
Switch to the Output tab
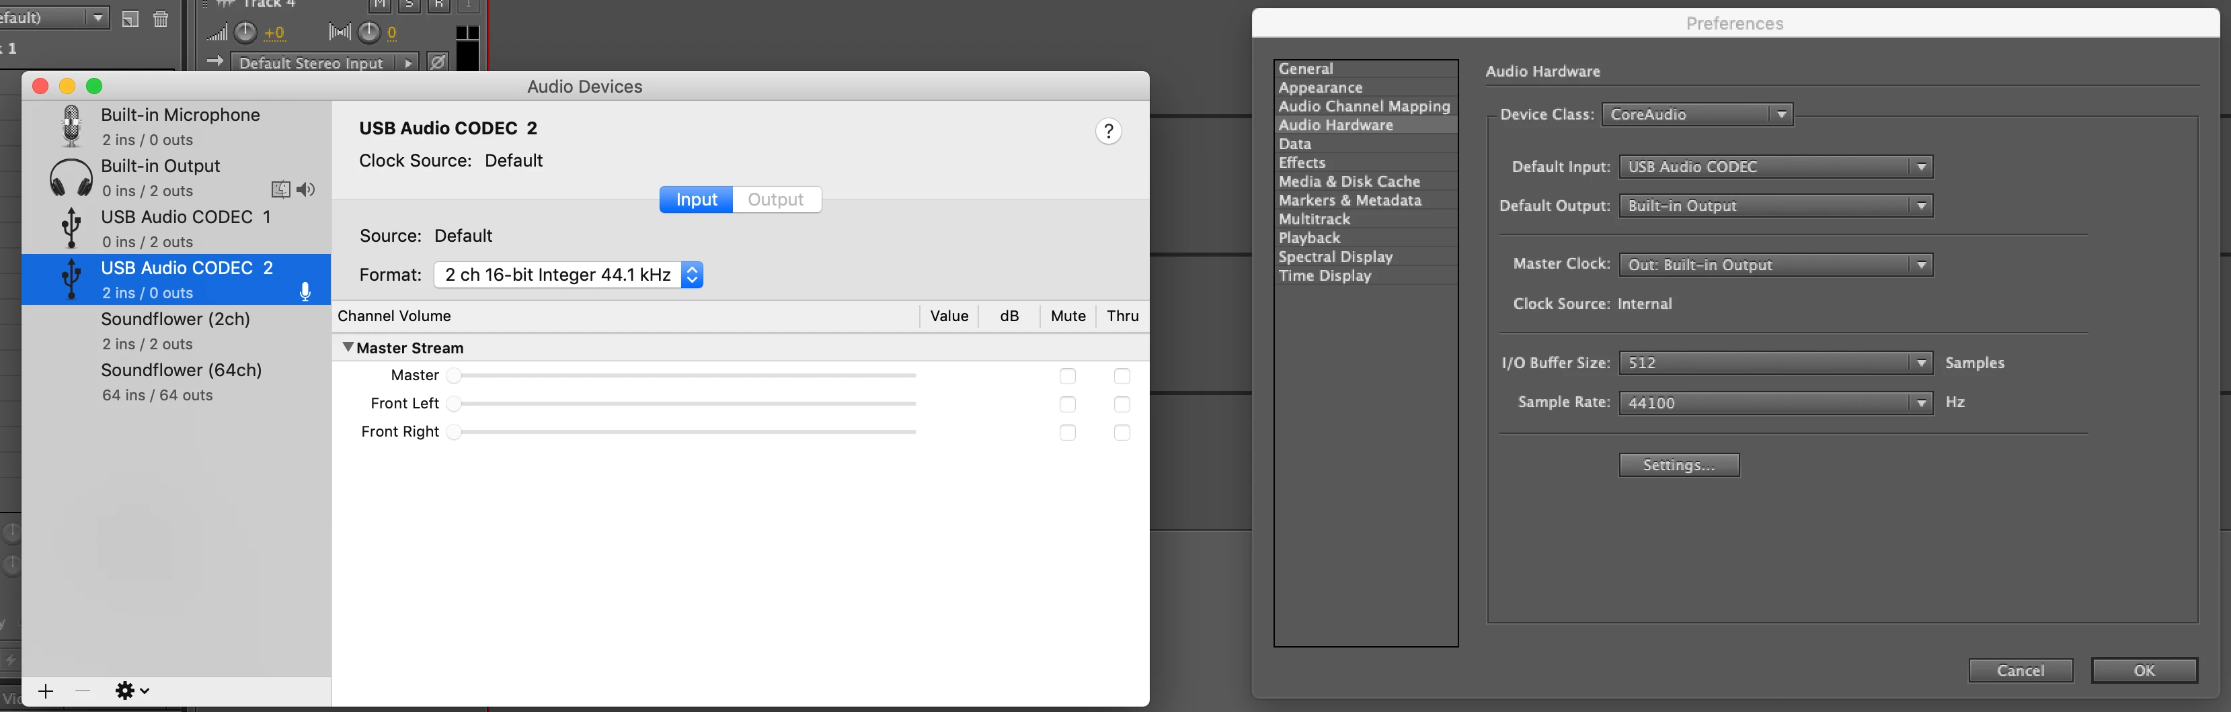(x=776, y=200)
